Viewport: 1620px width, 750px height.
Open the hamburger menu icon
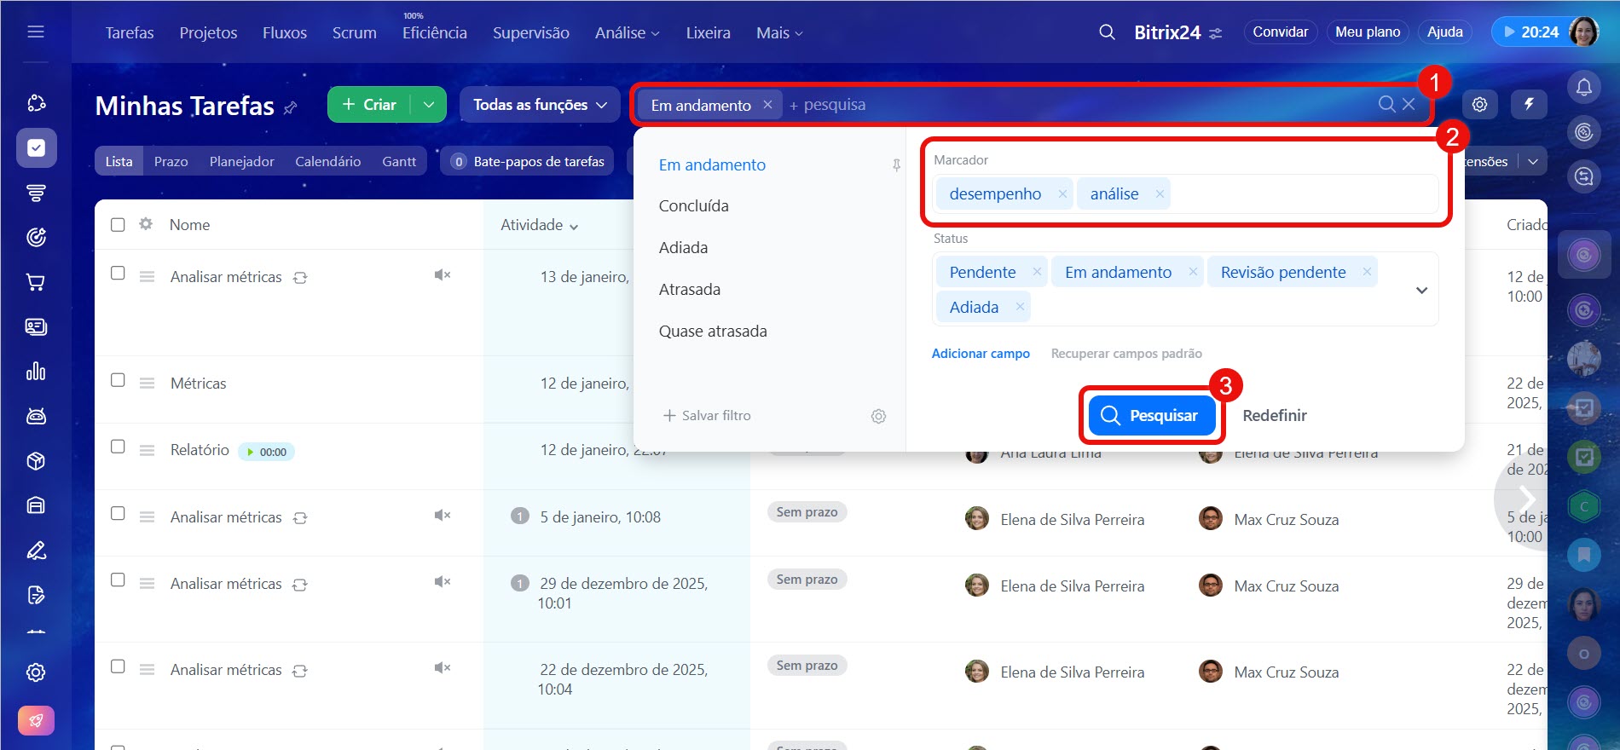(x=36, y=32)
